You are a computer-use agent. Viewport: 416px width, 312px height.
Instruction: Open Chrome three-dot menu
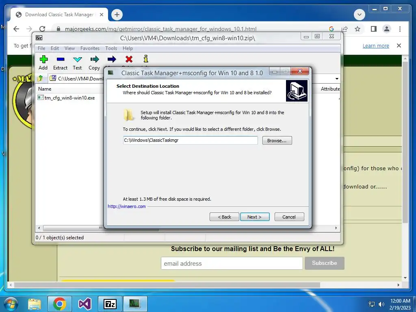tap(400, 29)
